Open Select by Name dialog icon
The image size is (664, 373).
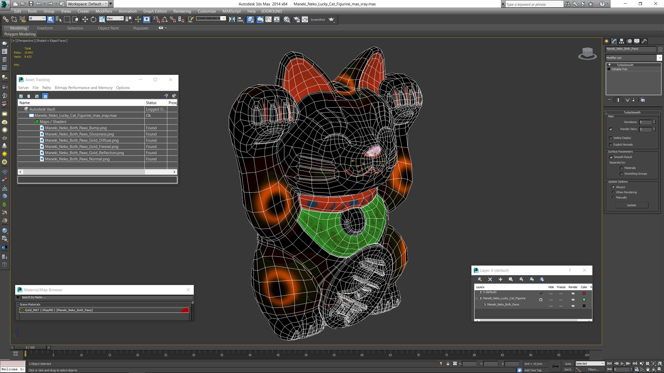58,19
